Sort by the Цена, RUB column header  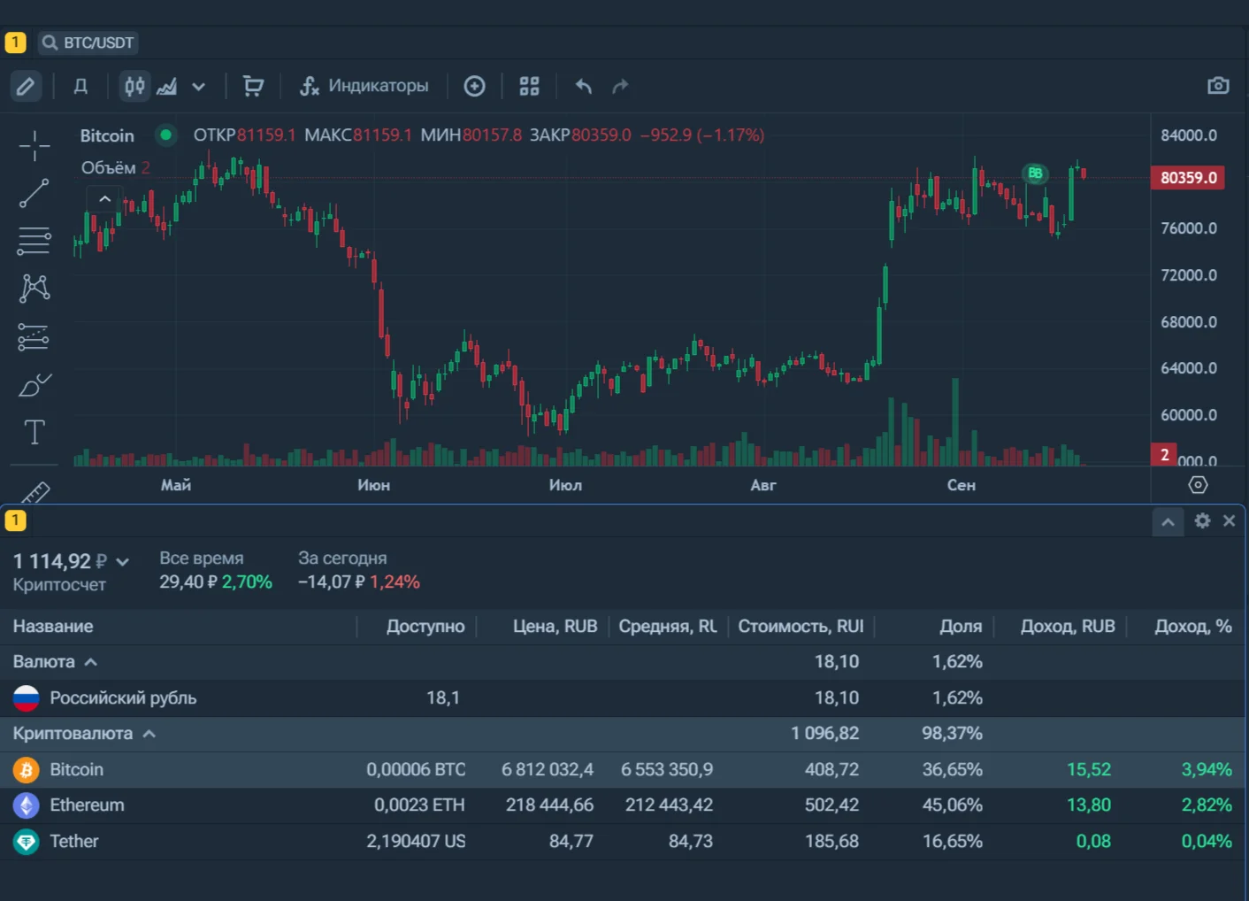tap(555, 627)
